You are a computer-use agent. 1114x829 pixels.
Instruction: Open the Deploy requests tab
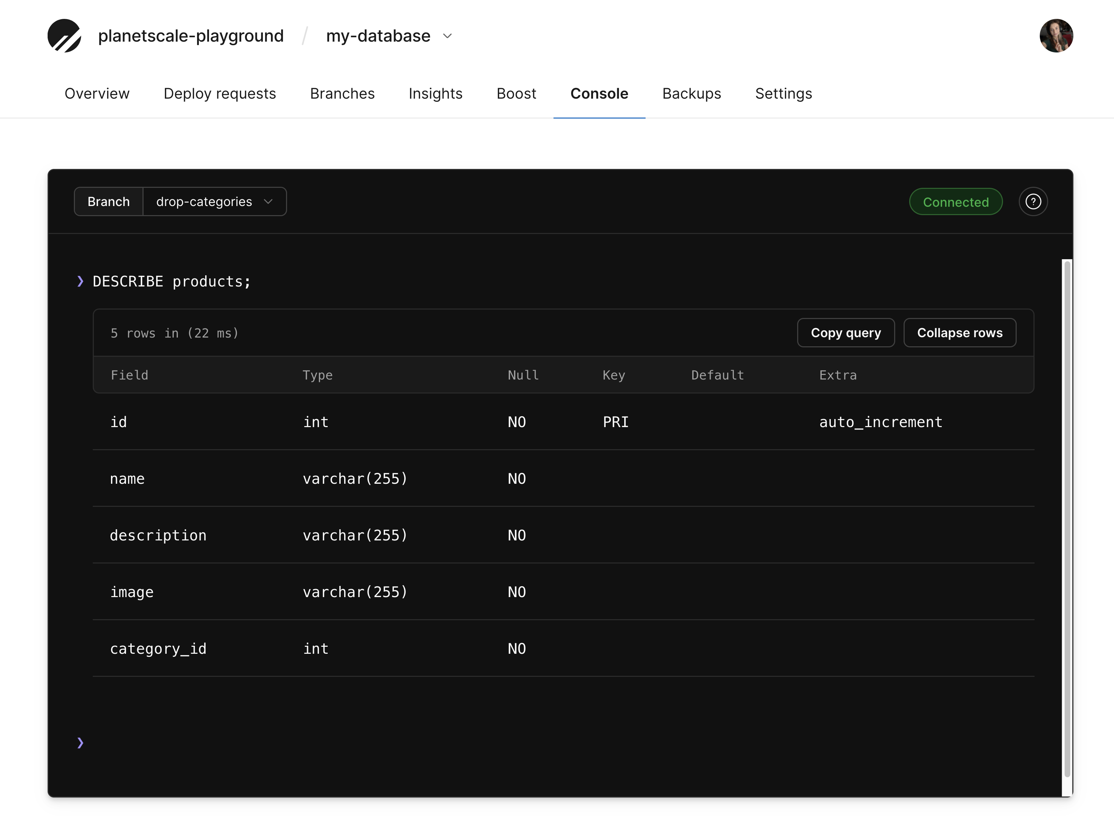click(x=220, y=93)
